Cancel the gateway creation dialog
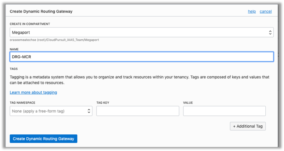This screenshot has width=284, height=151. [x=266, y=11]
